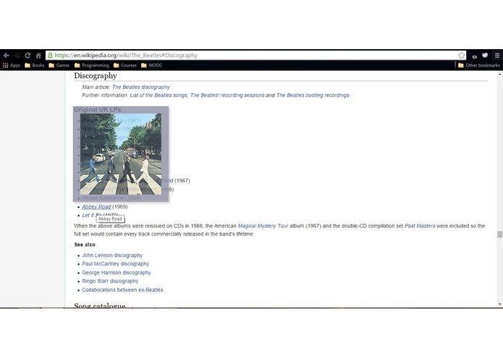This screenshot has width=503, height=357.
Task: Open the MOOC bookmark folder
Action: tap(152, 65)
